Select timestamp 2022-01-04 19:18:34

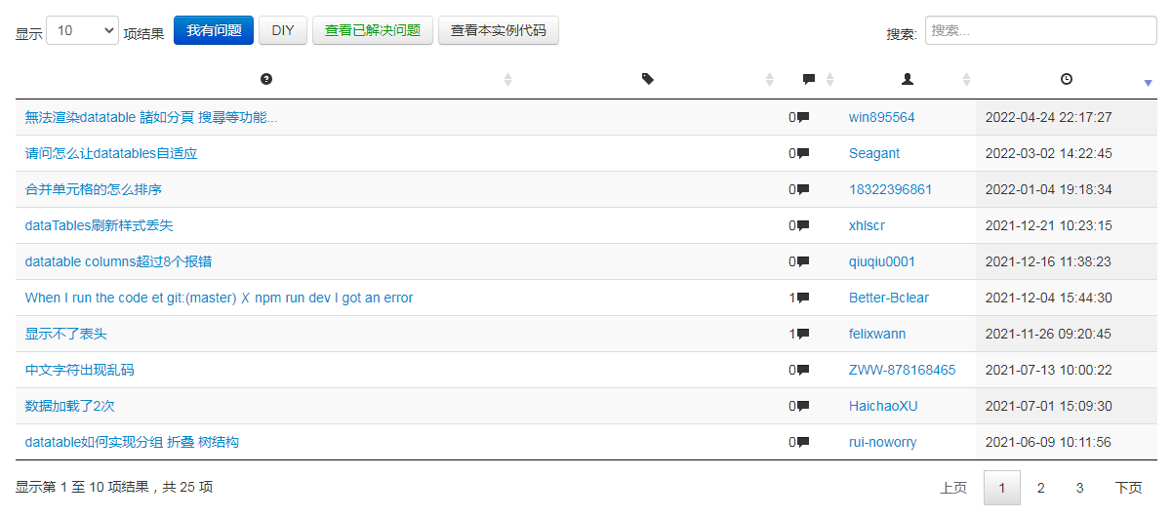[x=1049, y=189]
